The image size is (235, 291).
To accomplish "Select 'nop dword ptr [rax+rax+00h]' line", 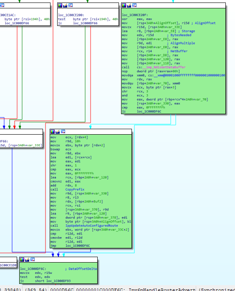I will 151,71.
